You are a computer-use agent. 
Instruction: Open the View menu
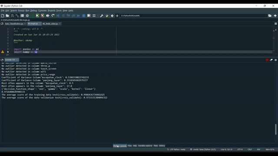tap(65, 10)
